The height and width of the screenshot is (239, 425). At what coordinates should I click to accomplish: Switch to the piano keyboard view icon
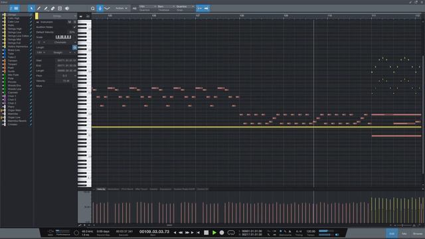pyautogui.click(x=81, y=16)
